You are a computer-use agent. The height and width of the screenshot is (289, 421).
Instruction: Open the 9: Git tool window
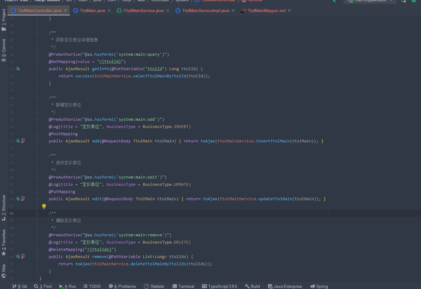[20, 286]
